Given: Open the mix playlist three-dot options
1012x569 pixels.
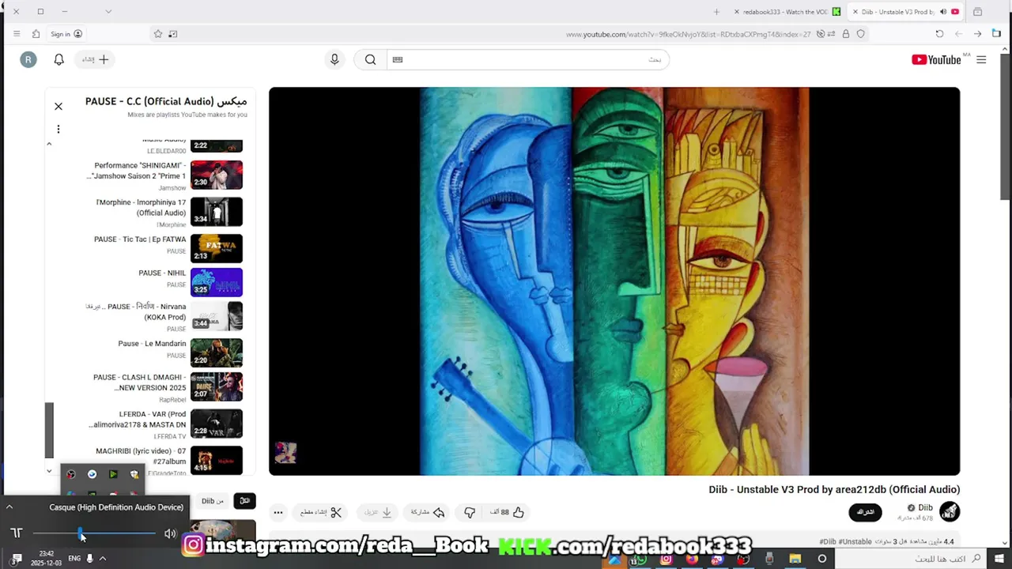Looking at the screenshot, I should [58, 129].
